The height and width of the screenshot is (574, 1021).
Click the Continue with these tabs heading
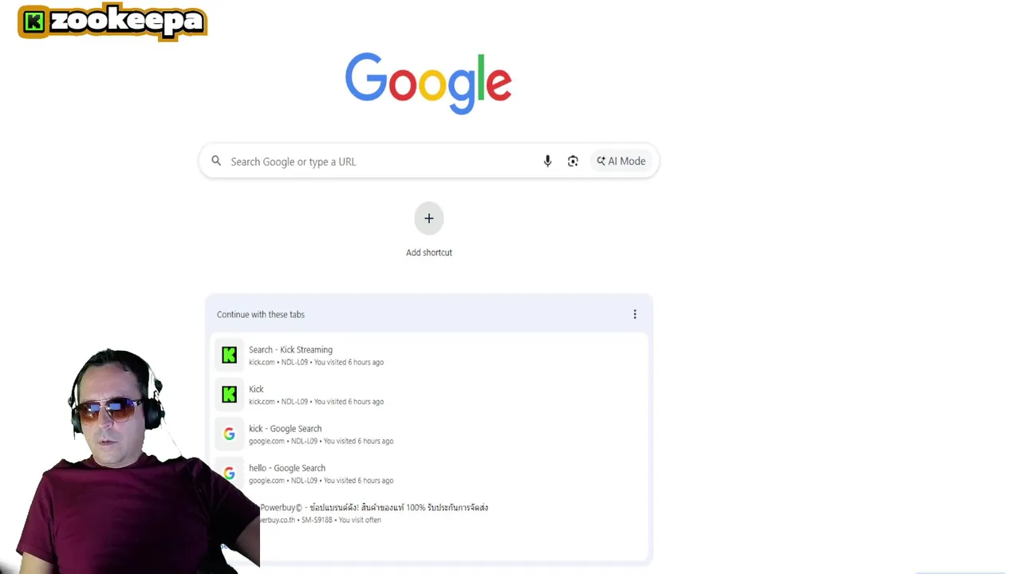click(261, 314)
